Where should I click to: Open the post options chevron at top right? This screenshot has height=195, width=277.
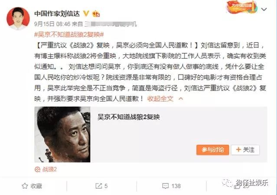pyautogui.click(x=264, y=9)
